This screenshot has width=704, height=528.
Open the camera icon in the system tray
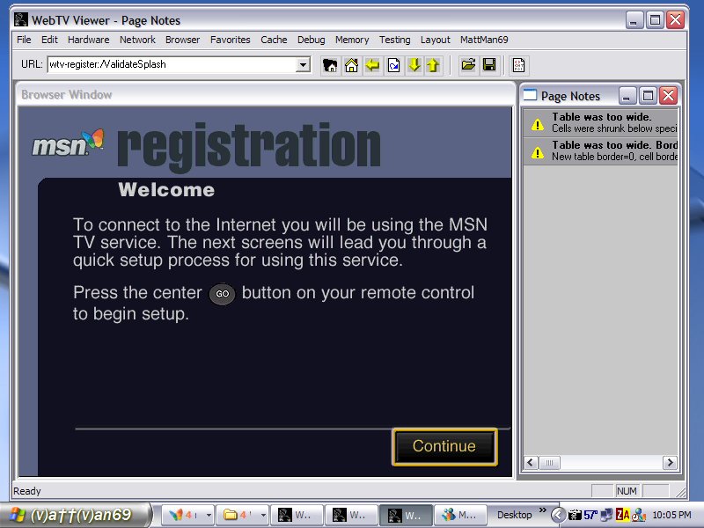575,515
